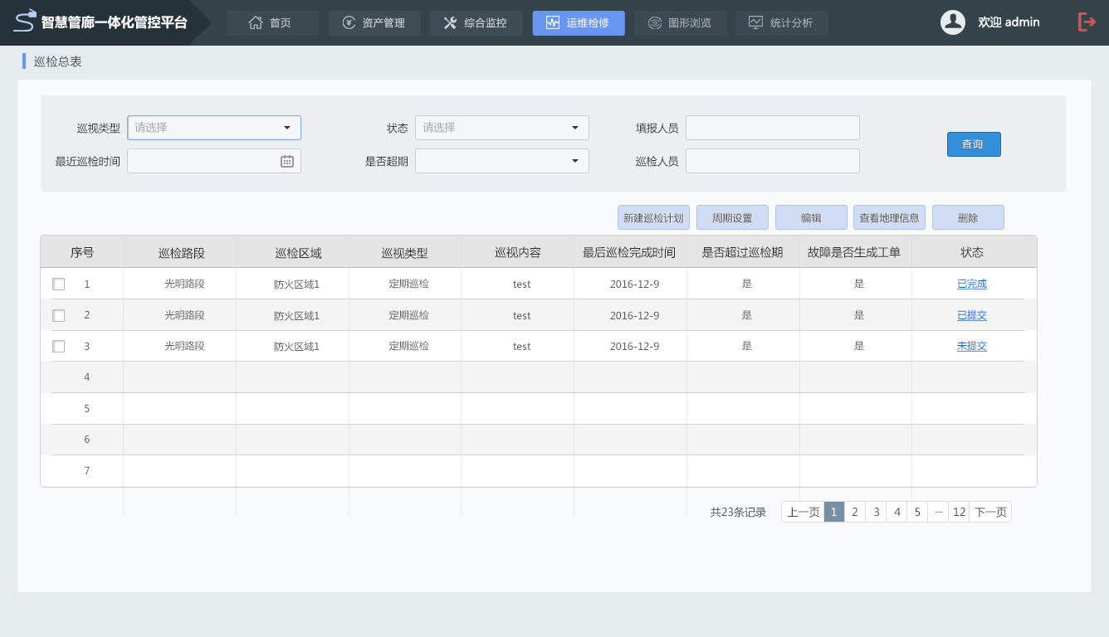Select the row 3 checkbox

59,346
